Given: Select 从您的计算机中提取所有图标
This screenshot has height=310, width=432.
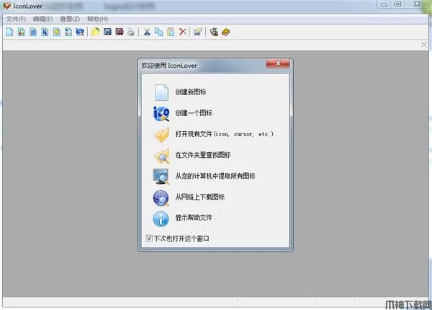Looking at the screenshot, I should pyautogui.click(x=215, y=176).
